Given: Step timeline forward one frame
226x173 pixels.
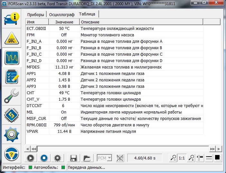Looking at the screenshot, I should tap(219, 149).
